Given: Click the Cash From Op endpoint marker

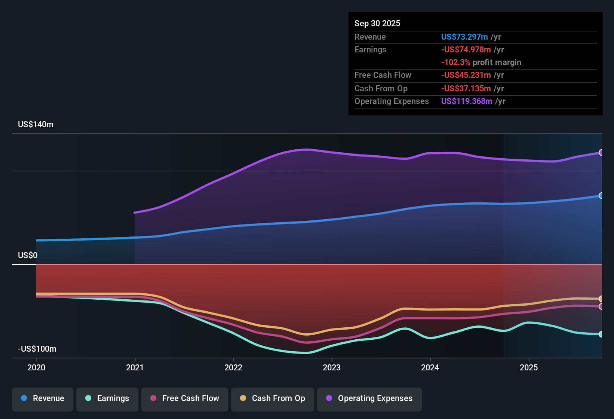Looking at the screenshot, I should click(601, 299).
